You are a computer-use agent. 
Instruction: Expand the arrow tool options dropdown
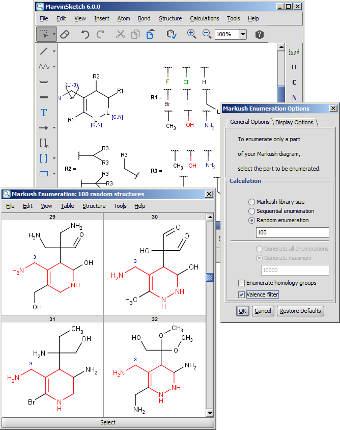click(54, 128)
